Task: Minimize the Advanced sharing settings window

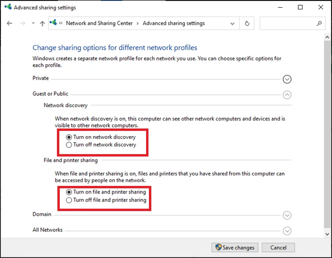Action: (x=280, y=7)
